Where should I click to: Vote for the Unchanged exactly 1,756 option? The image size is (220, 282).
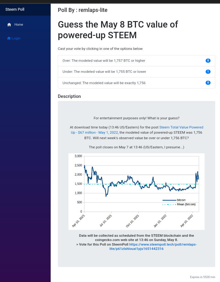click(136, 83)
